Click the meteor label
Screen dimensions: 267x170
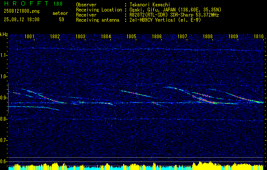pyautogui.click(x=60, y=13)
